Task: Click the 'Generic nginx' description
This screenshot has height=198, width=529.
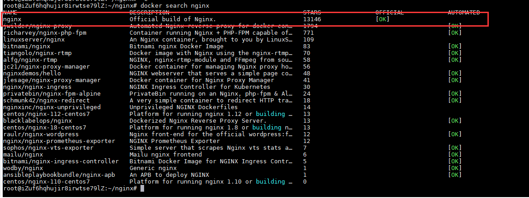Action: (x=153, y=167)
